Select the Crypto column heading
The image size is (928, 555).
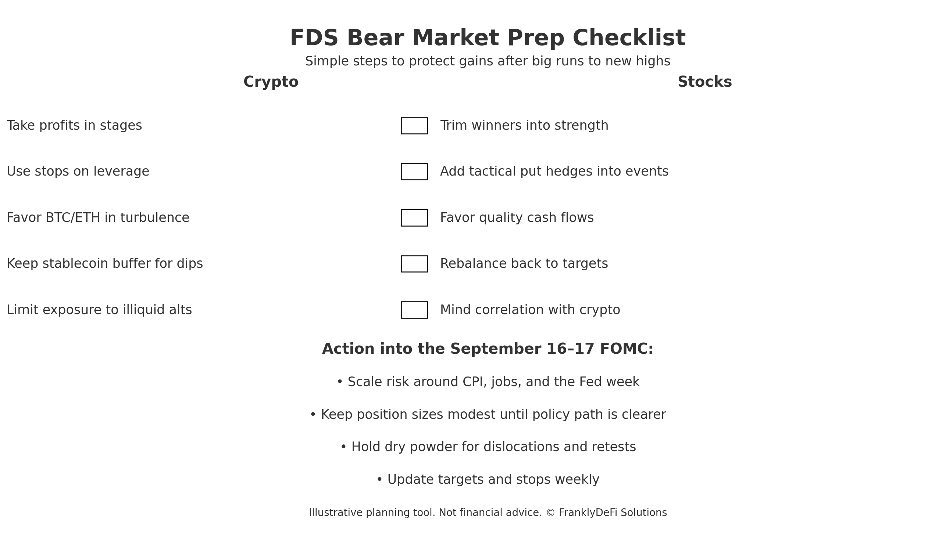click(x=271, y=82)
